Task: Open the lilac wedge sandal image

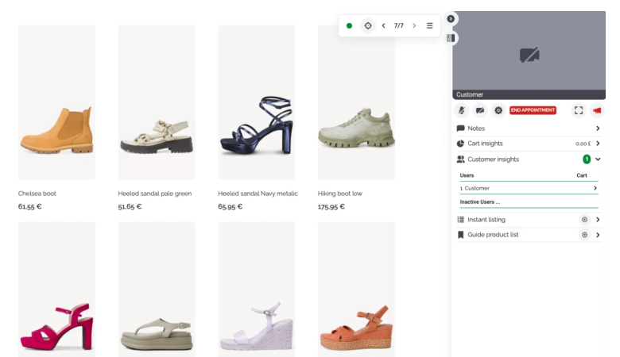Action: [257, 289]
